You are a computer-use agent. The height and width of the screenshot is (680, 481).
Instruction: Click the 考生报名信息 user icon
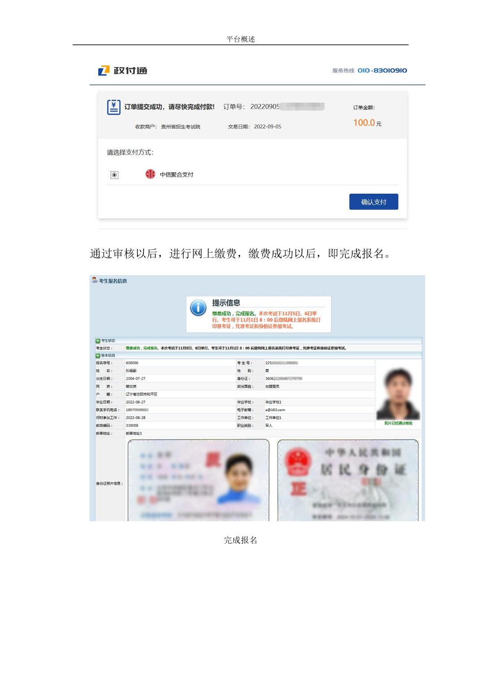pyautogui.click(x=94, y=280)
